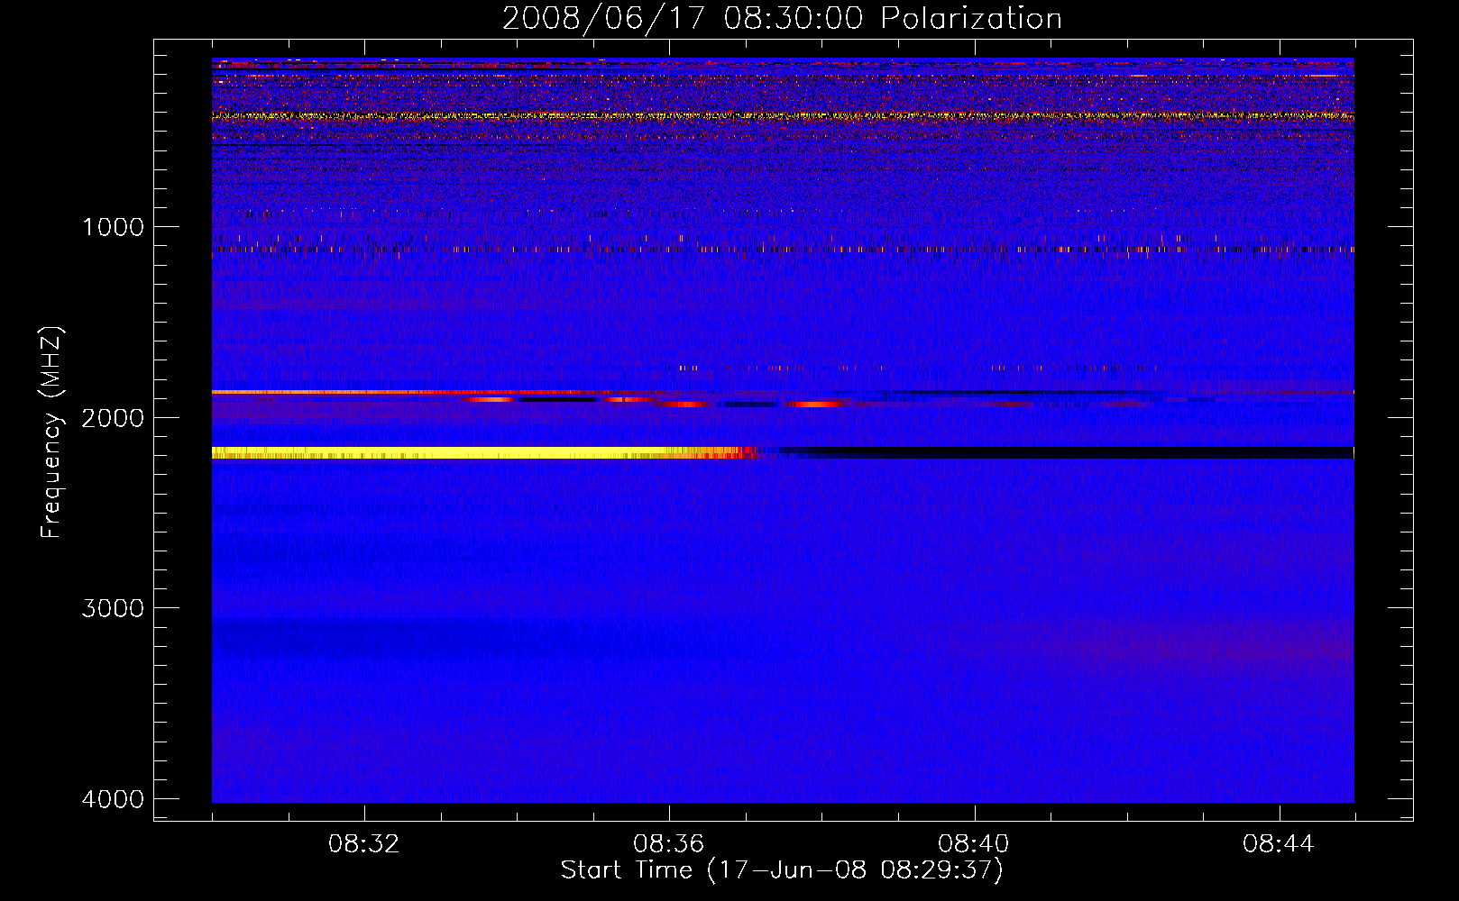Click the 08:40 time tick label
Image resolution: width=1459 pixels, height=901 pixels.
click(974, 844)
